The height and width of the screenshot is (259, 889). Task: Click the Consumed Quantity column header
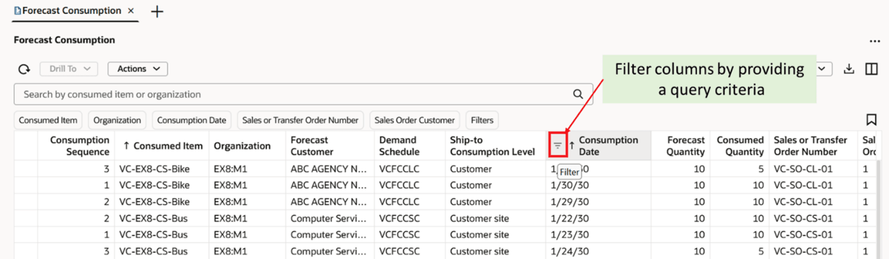[x=740, y=146]
